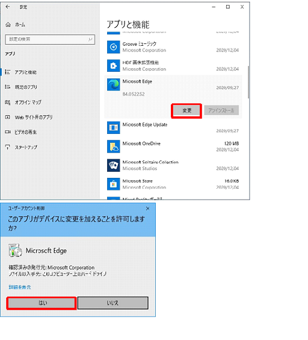Click いいえ in the UAC dialog

[x=113, y=303]
